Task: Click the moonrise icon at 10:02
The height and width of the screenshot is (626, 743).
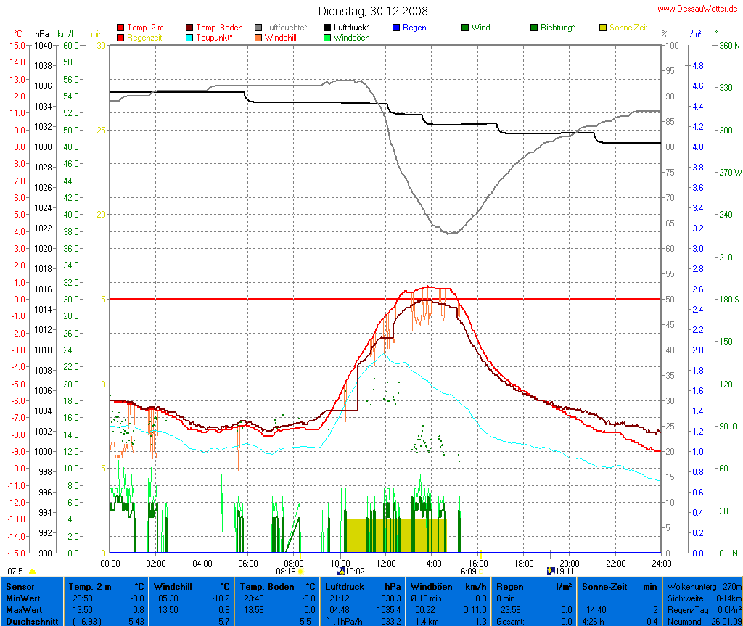Action: (x=341, y=571)
